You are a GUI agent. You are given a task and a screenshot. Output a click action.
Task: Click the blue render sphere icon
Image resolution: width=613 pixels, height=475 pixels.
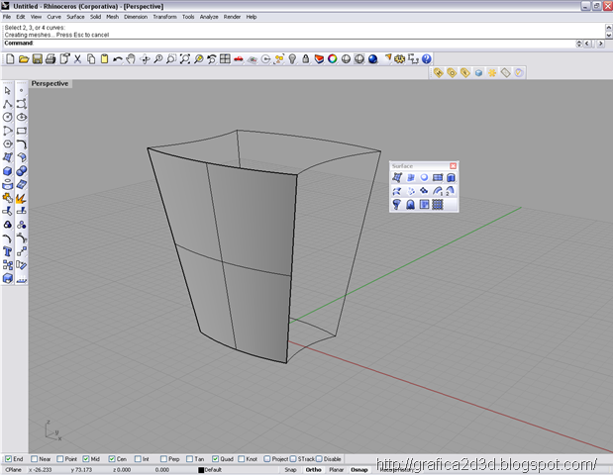373,59
